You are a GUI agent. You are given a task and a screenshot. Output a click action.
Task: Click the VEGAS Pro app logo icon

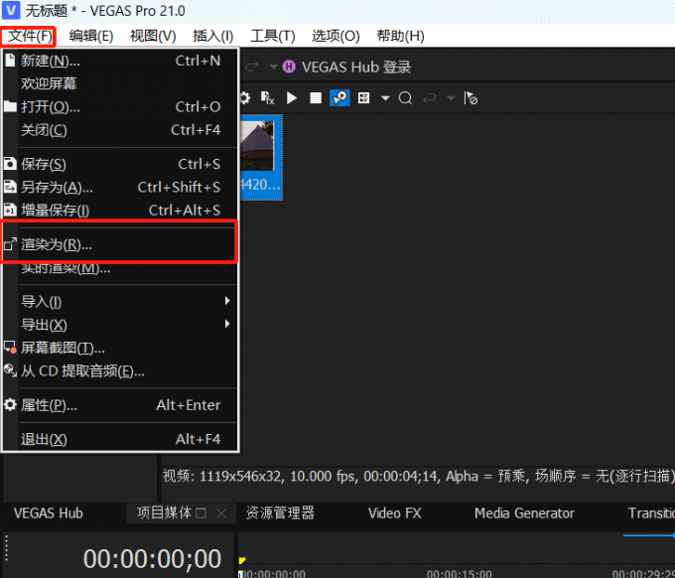(x=11, y=10)
